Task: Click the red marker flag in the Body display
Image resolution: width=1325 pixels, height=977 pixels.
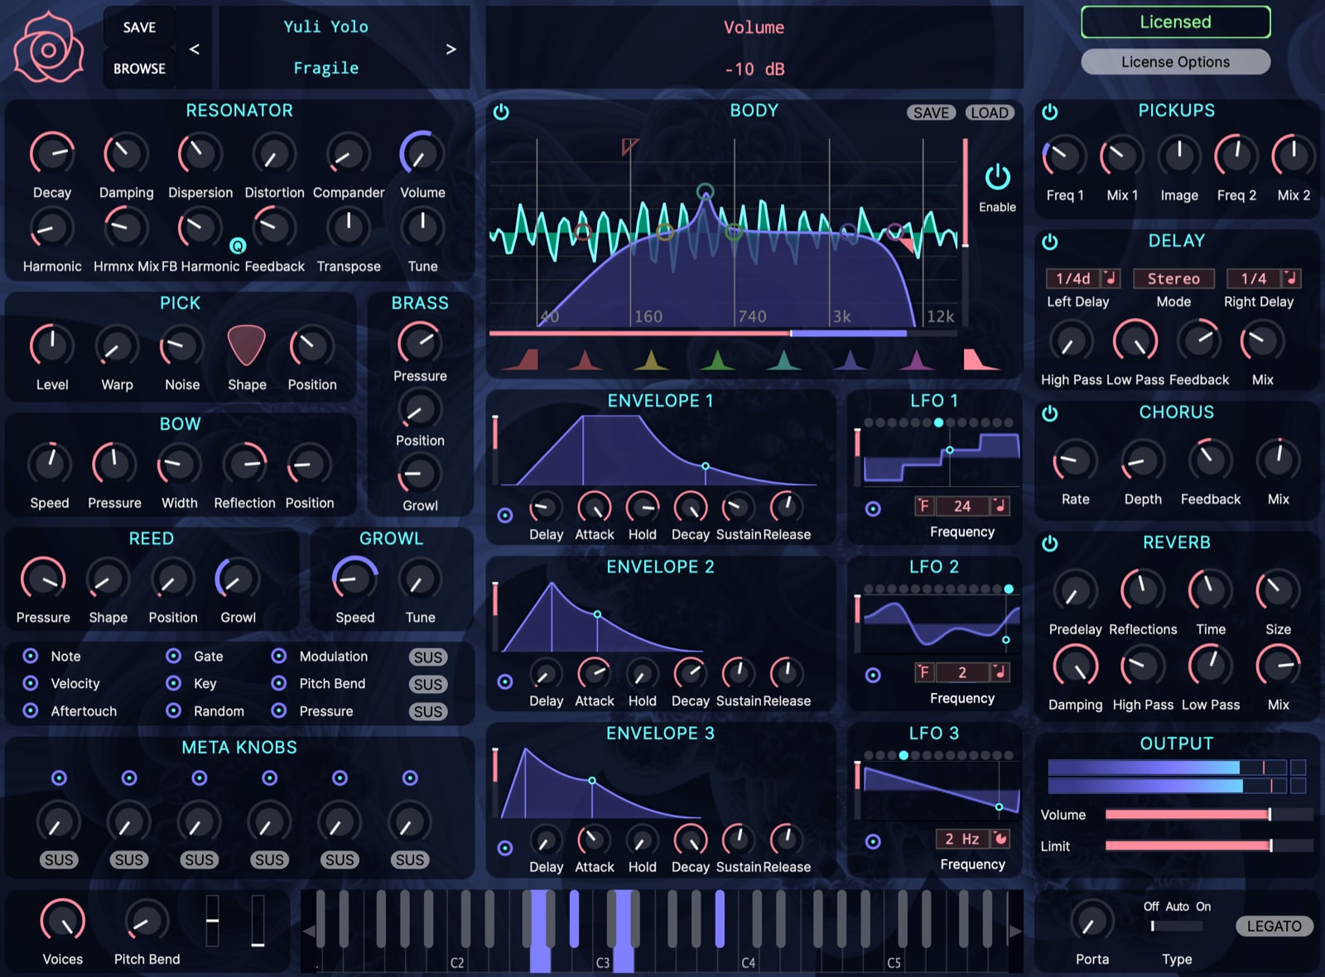Action: 631,146
